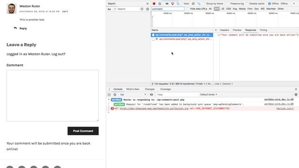Enable Preserve log checkbox
299x168 pixels.
(x=228, y=4)
